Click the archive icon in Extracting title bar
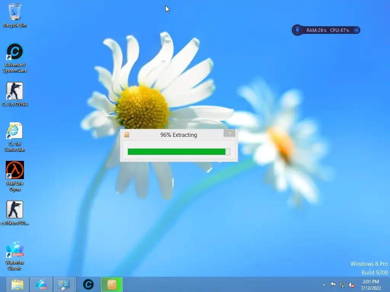 point(127,135)
